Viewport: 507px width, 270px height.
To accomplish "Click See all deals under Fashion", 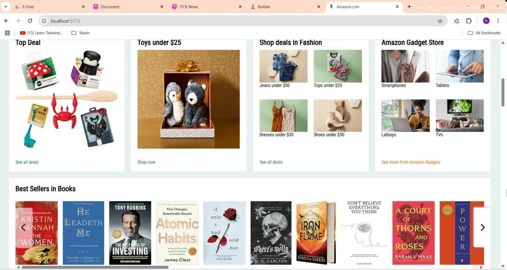I will click(271, 162).
